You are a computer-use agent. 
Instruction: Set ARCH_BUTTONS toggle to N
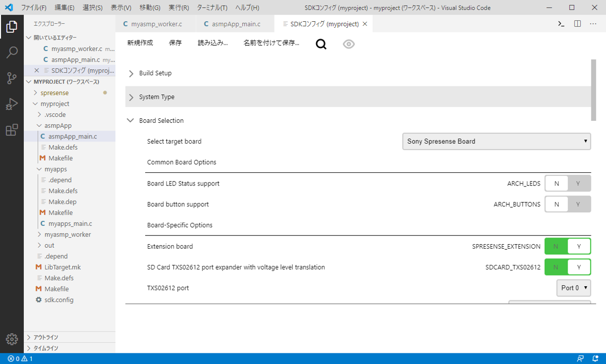(x=556, y=204)
